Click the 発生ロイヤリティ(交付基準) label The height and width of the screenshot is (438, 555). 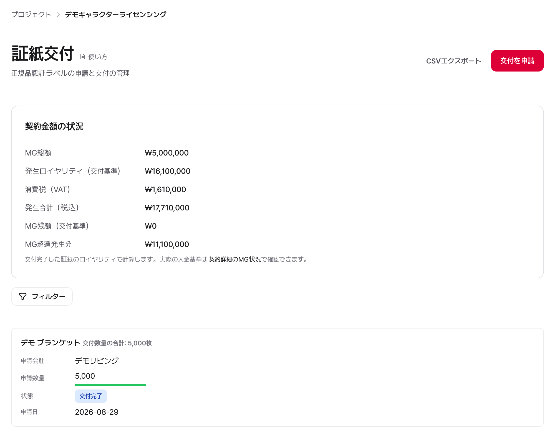click(x=72, y=171)
